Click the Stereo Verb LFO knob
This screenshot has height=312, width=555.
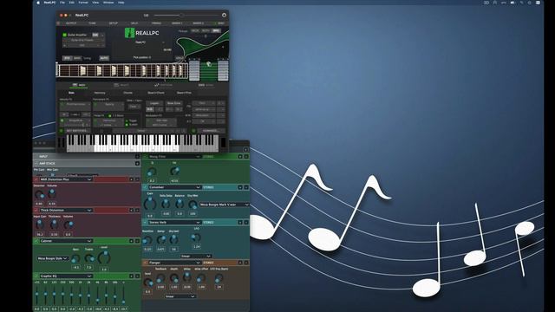click(197, 237)
